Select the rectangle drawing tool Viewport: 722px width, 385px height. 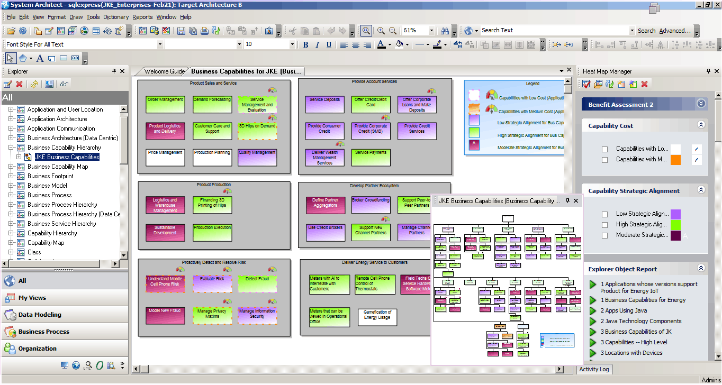pyautogui.click(x=64, y=58)
